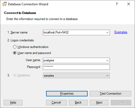Click into the postgres user name field
Screen dimensions: 135x108
[x=74, y=60]
